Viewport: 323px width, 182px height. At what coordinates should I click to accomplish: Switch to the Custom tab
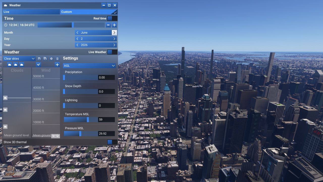(89, 12)
